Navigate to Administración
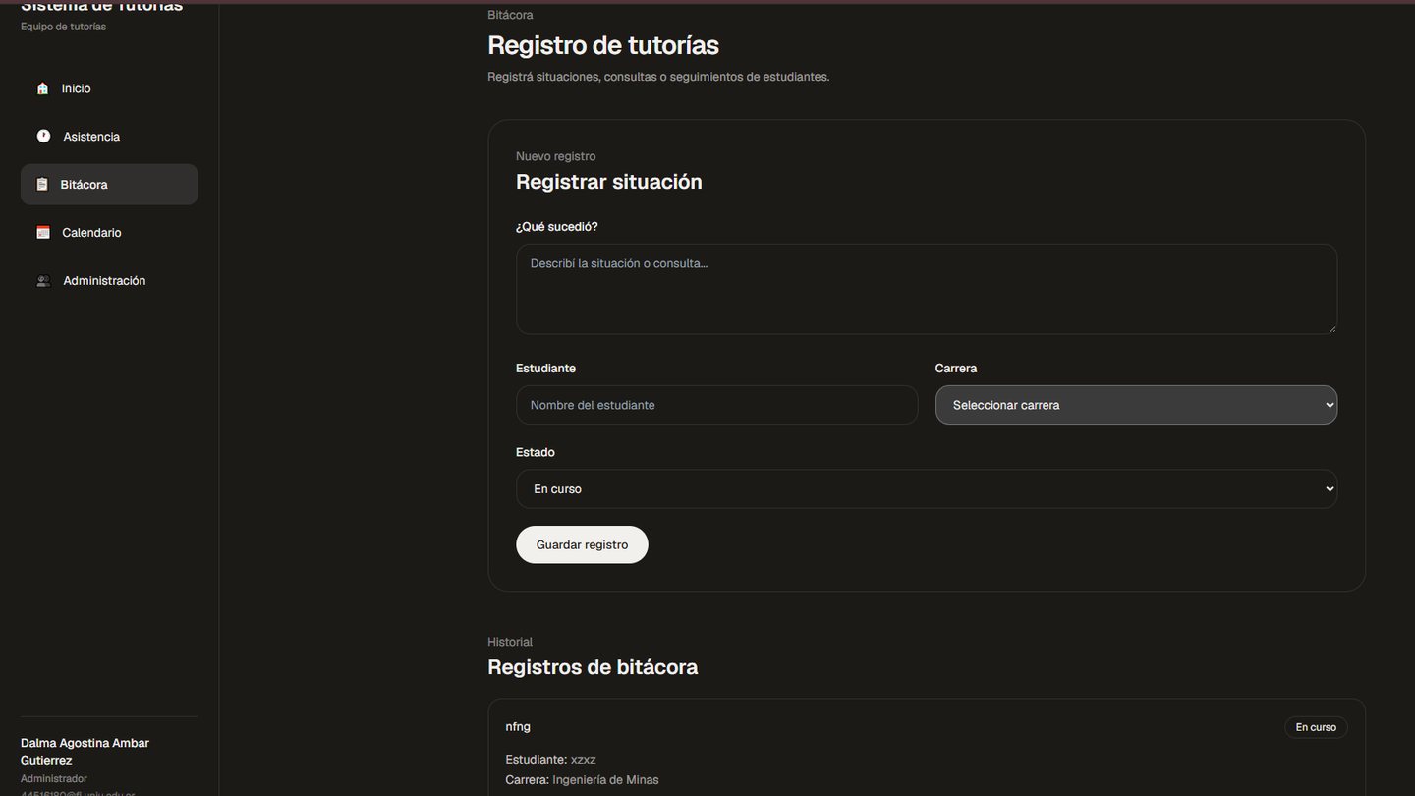1415x796 pixels. pos(109,281)
